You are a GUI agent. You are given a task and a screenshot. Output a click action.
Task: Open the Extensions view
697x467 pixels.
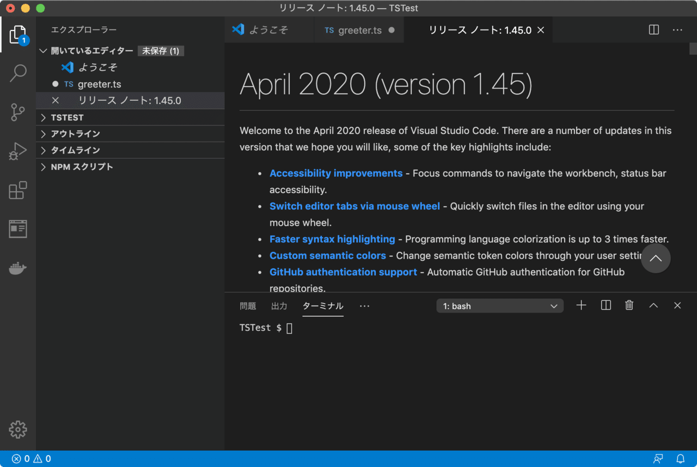[17, 190]
